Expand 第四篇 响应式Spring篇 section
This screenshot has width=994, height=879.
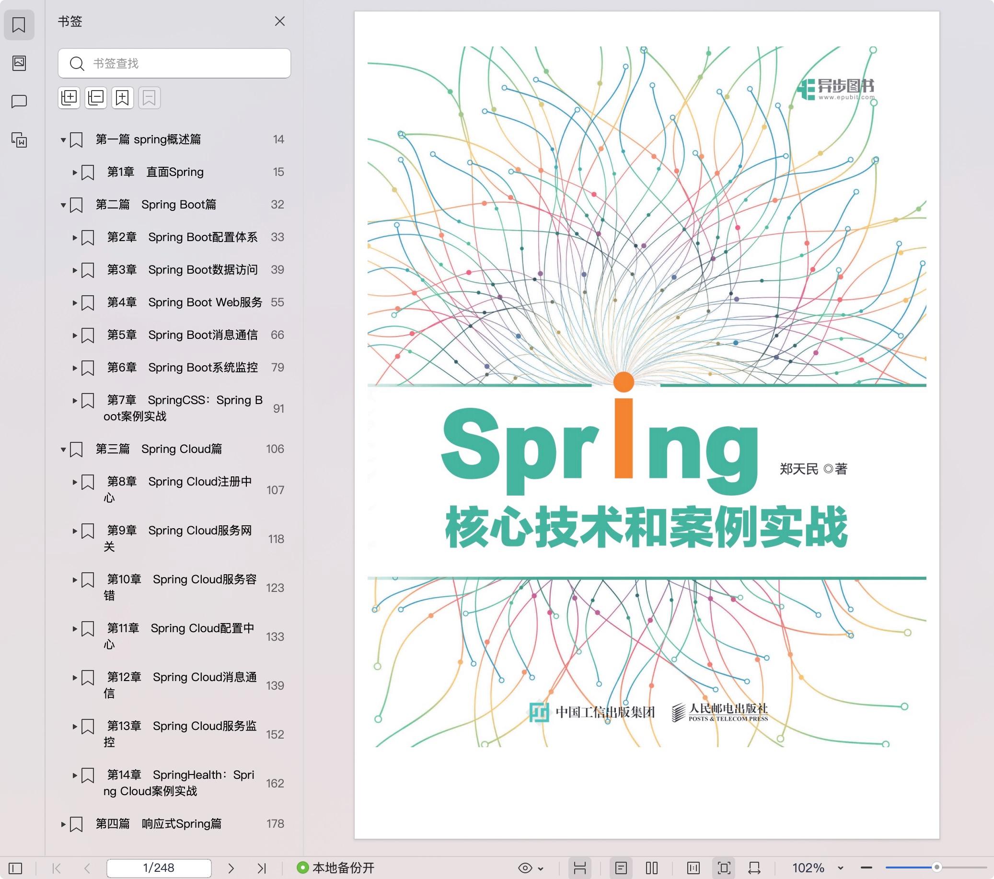63,824
